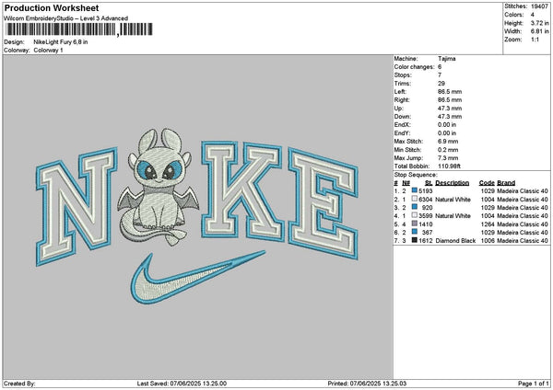Select the Max Jump value '7.3 mm'
The image size is (553, 390).
pyautogui.click(x=448, y=158)
